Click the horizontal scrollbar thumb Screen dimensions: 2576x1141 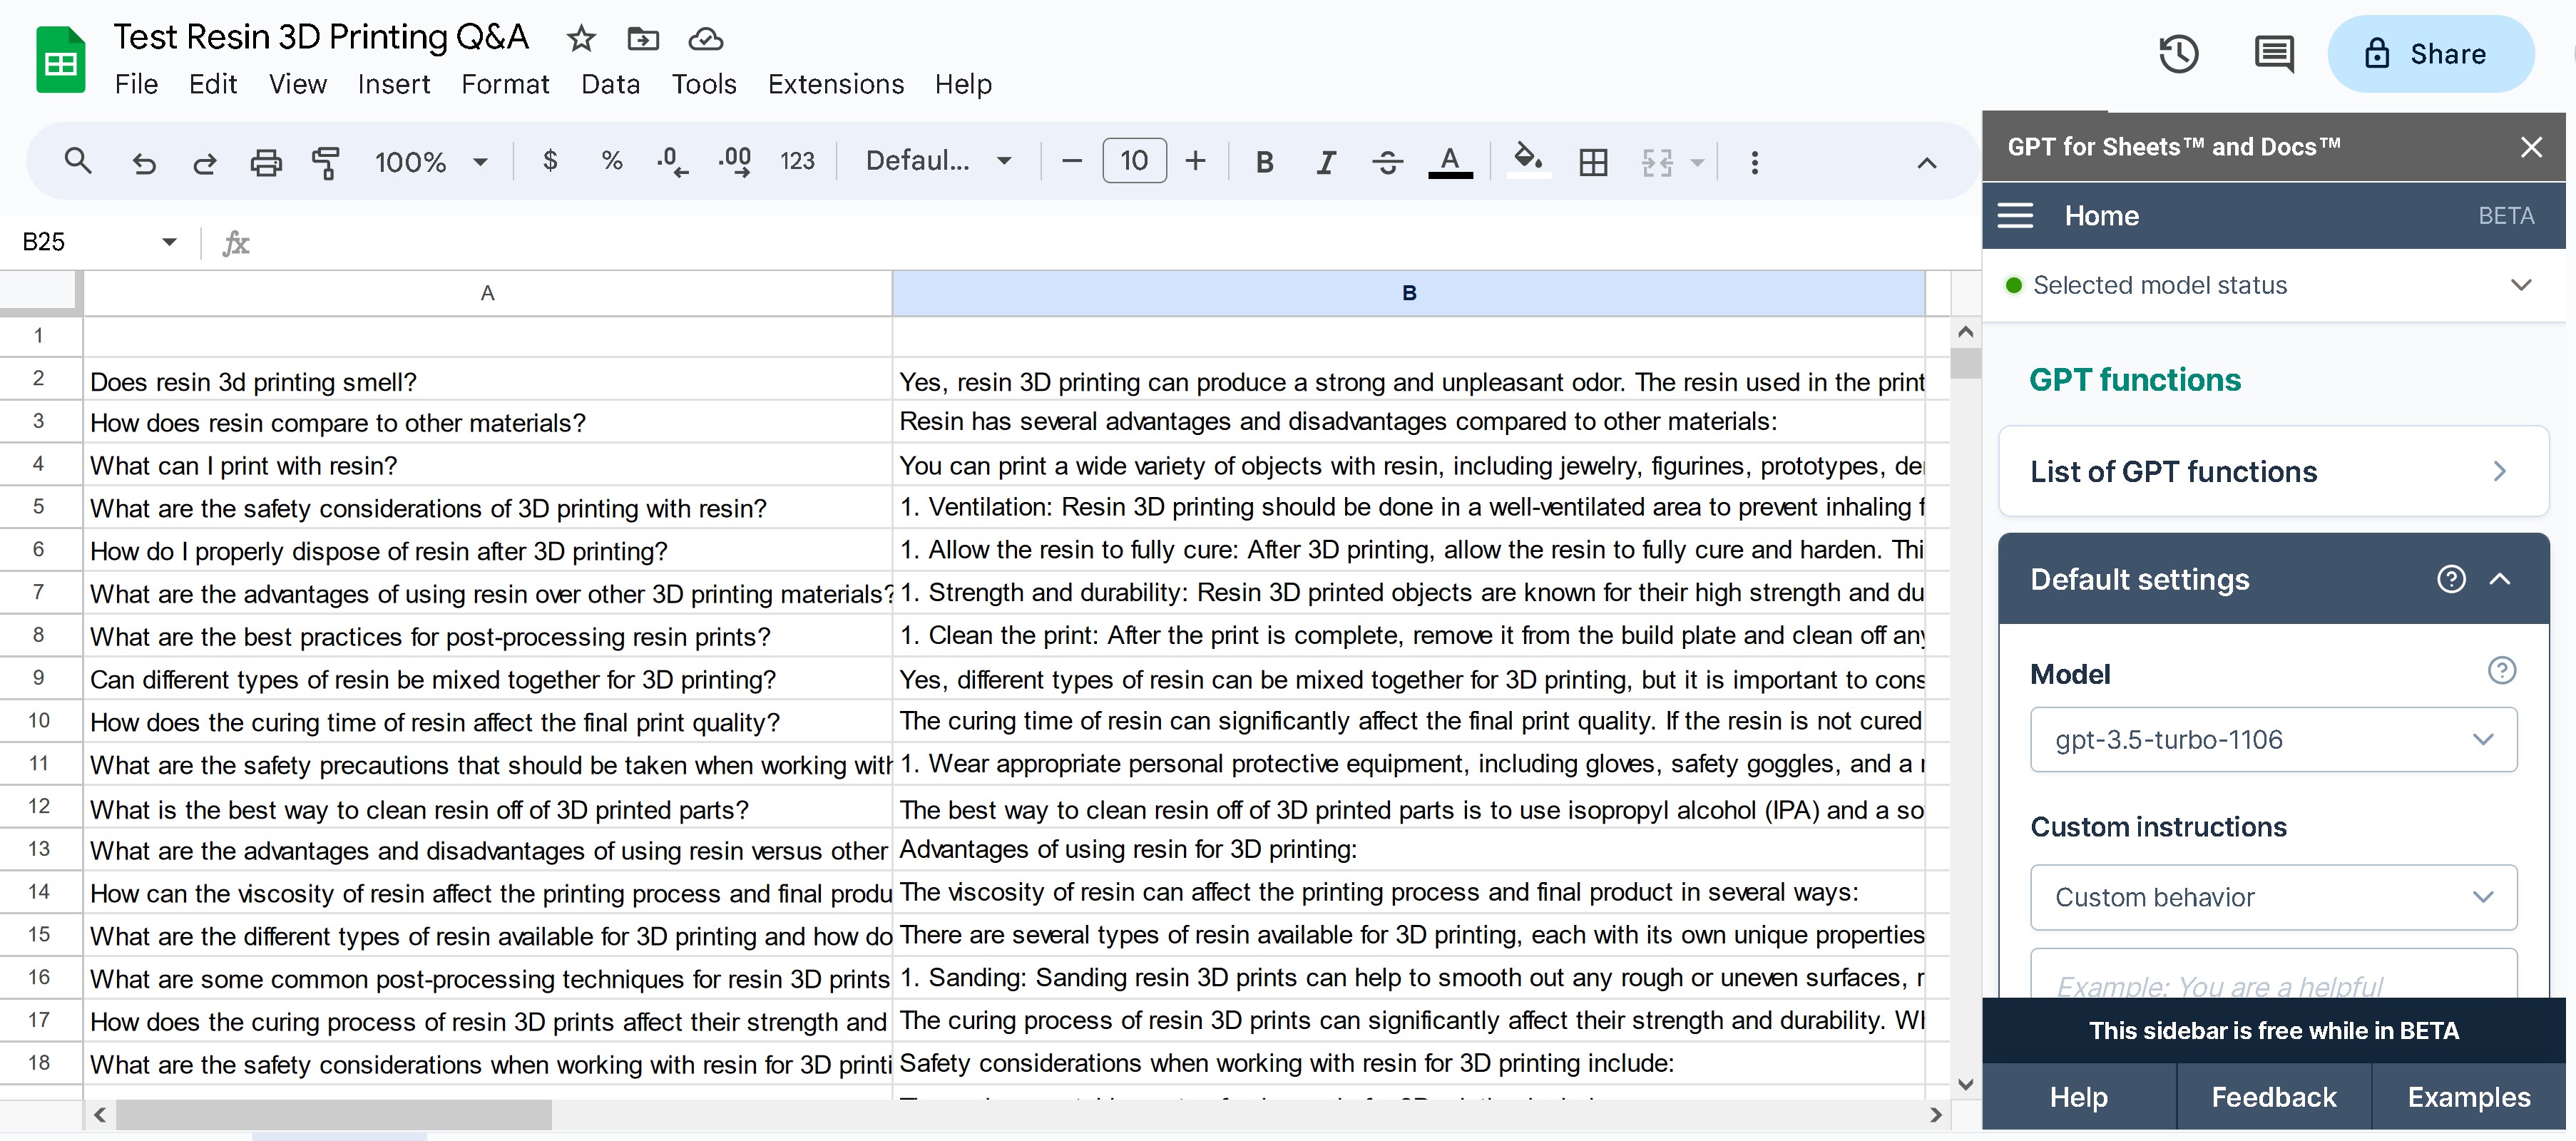coord(333,1114)
